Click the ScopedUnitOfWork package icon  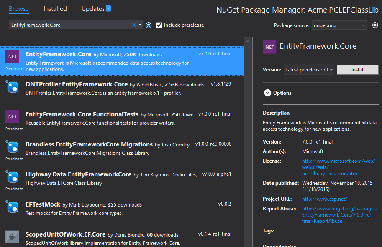12,237
